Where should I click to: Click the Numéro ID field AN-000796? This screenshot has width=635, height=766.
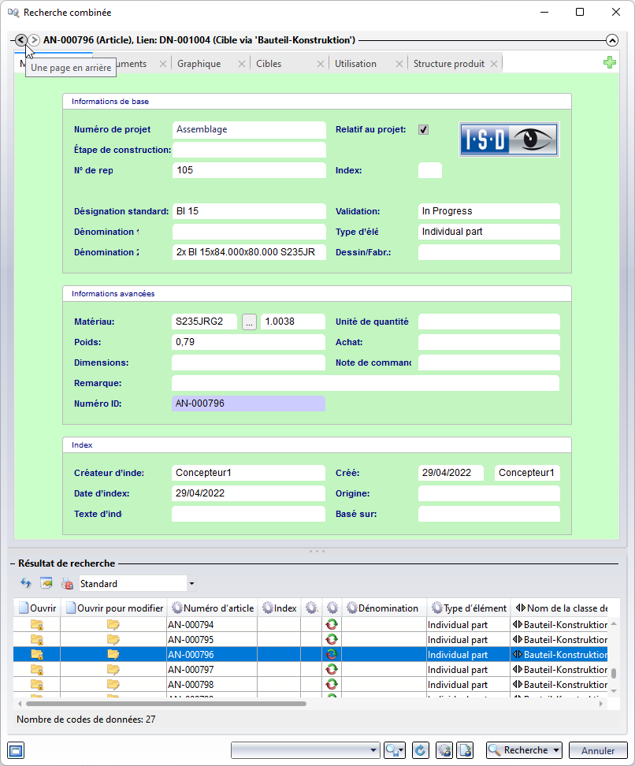[x=248, y=403]
